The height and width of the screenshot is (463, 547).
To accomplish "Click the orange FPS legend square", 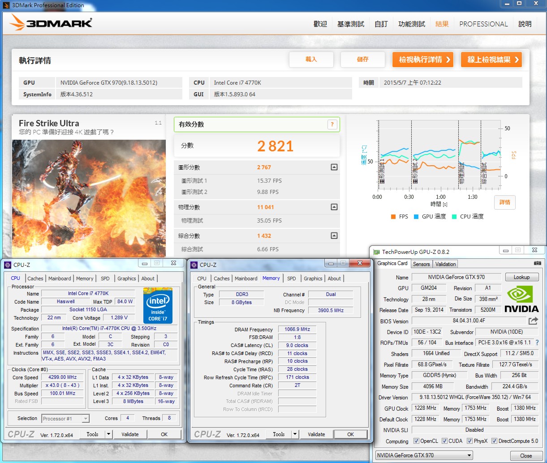I will [393, 216].
